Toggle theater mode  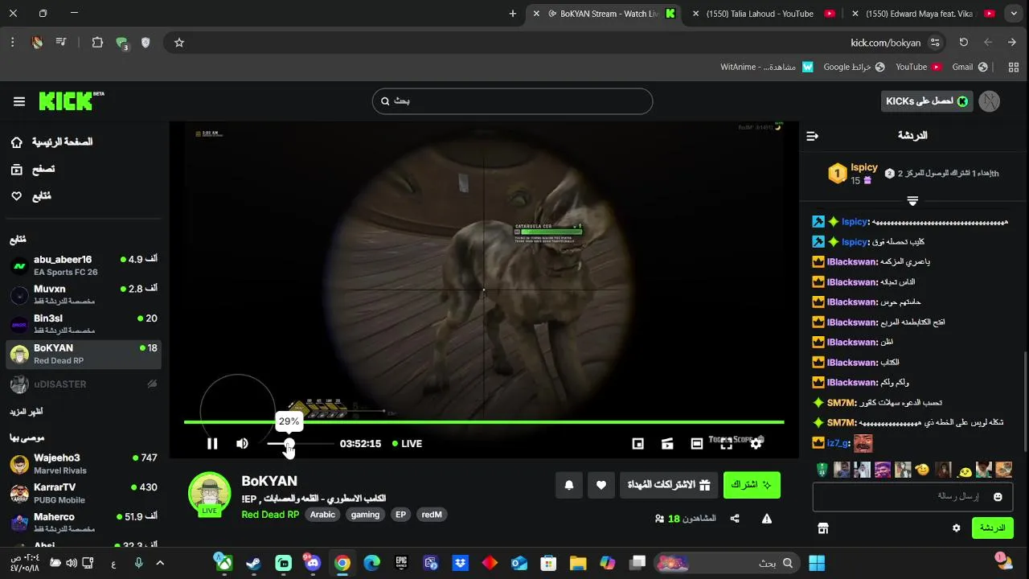tap(697, 444)
